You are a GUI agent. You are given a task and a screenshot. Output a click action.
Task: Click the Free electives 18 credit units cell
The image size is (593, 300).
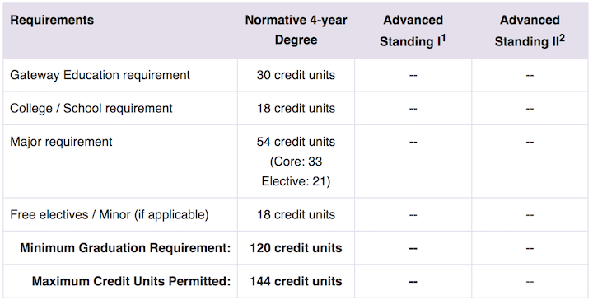[296, 214]
